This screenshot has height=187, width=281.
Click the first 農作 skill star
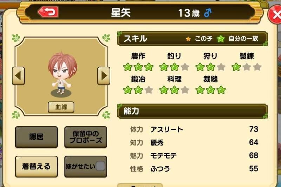click(128, 67)
